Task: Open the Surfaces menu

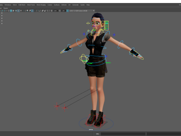Action: (57, 5)
